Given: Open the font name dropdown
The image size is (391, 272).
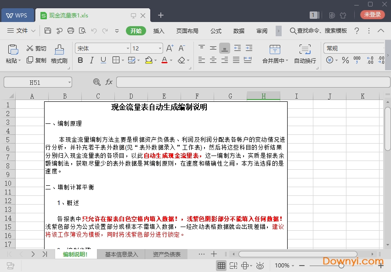Looking at the screenshot, I should (x=128, y=48).
